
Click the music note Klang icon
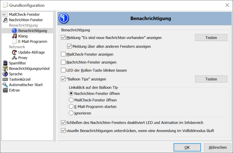[14, 36]
